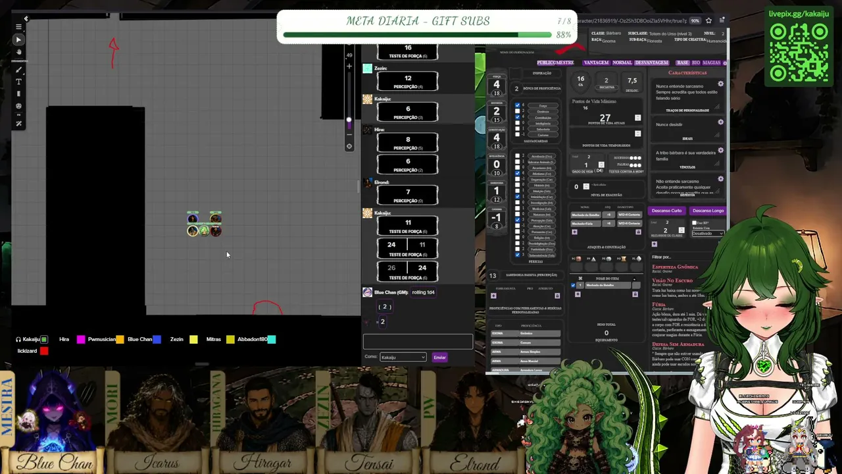Click lickizard's red player color swatch

44,352
